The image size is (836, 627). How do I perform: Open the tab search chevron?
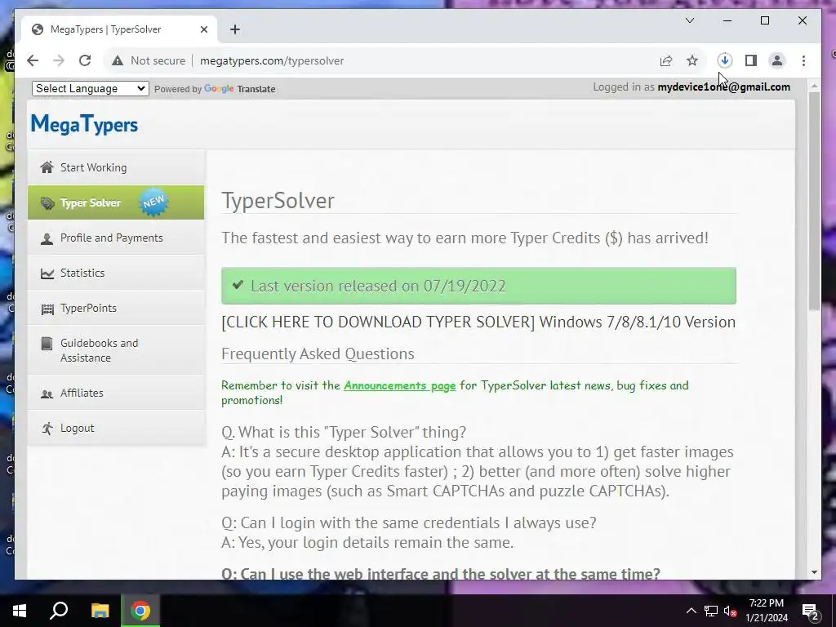[x=690, y=20]
